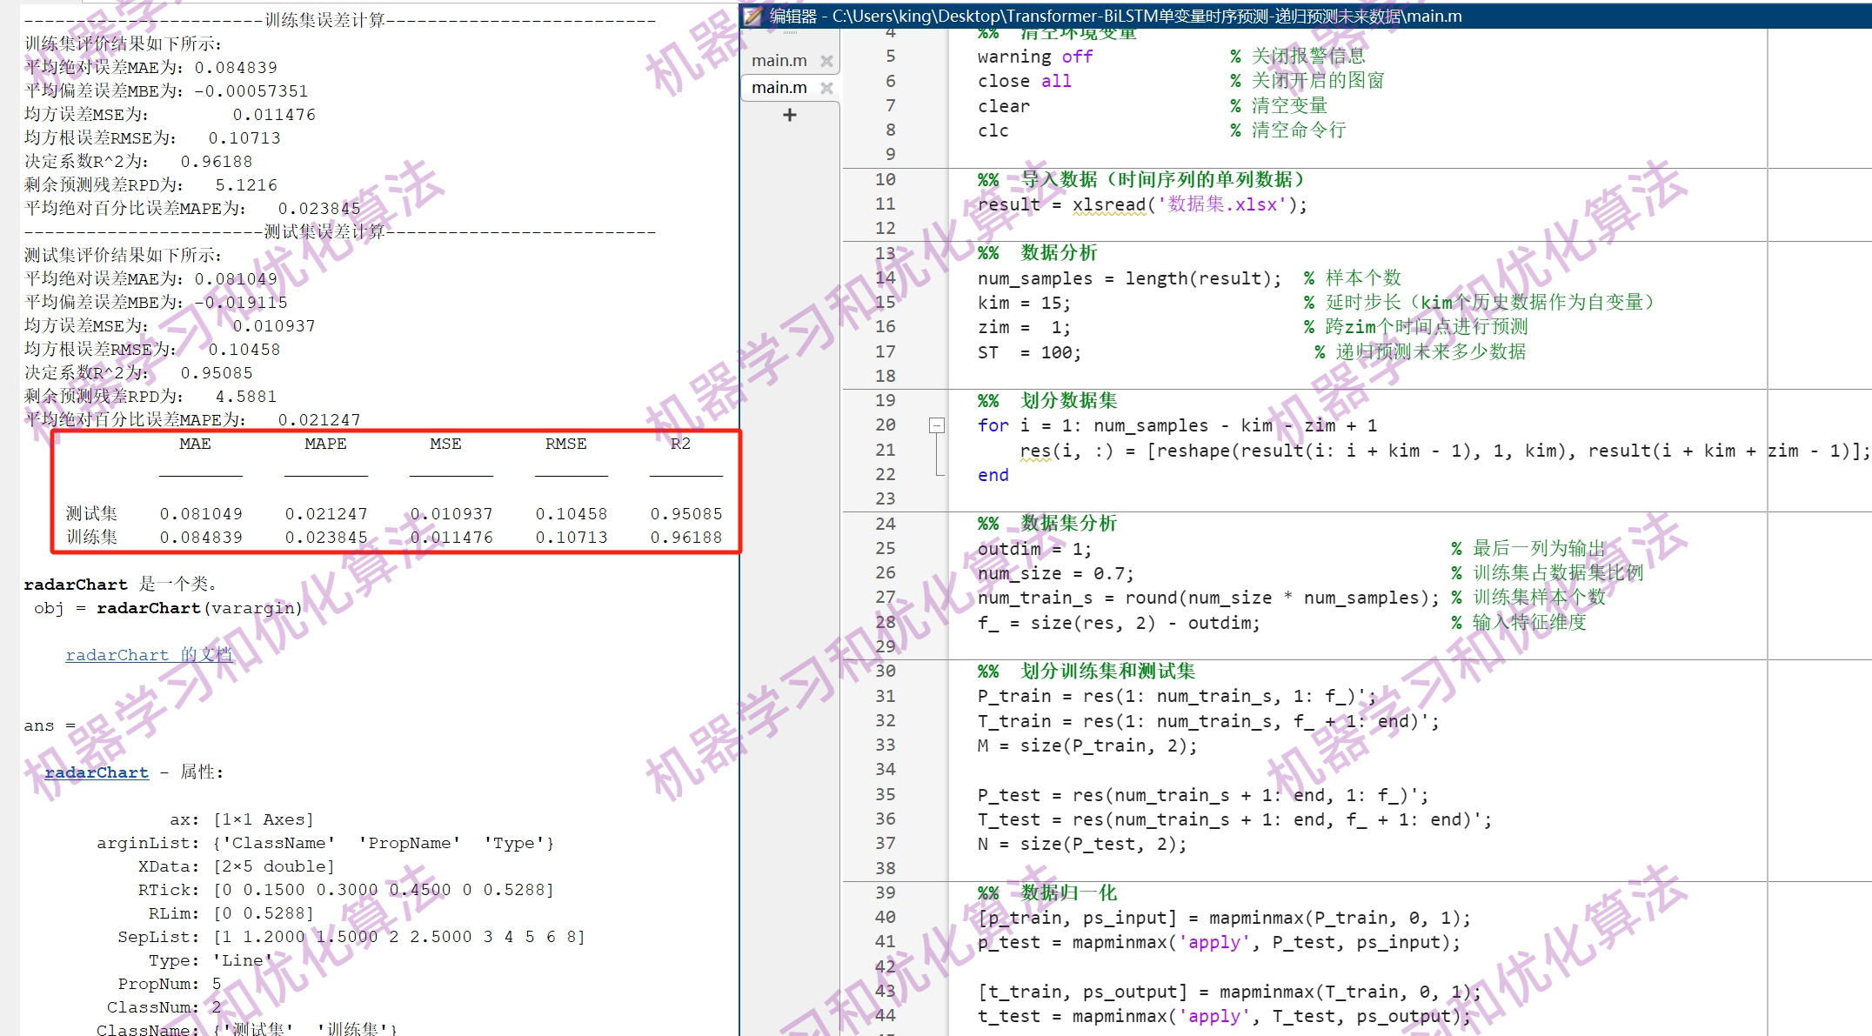
Task: Place cursor in the 'kim = 15;' line
Action: pos(1023,303)
